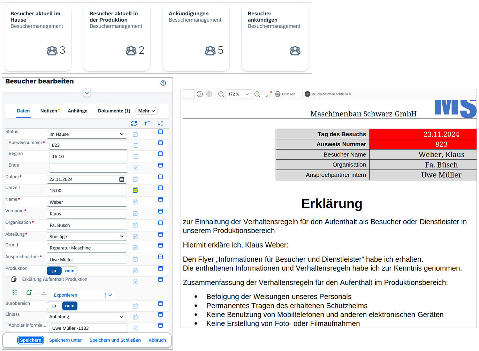This screenshot has width=479, height=351.
Task: Zoom in on the print preview
Action: click(x=257, y=94)
